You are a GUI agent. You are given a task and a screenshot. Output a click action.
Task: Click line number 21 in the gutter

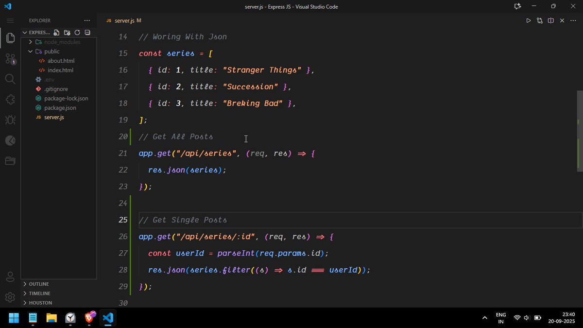coord(123,153)
